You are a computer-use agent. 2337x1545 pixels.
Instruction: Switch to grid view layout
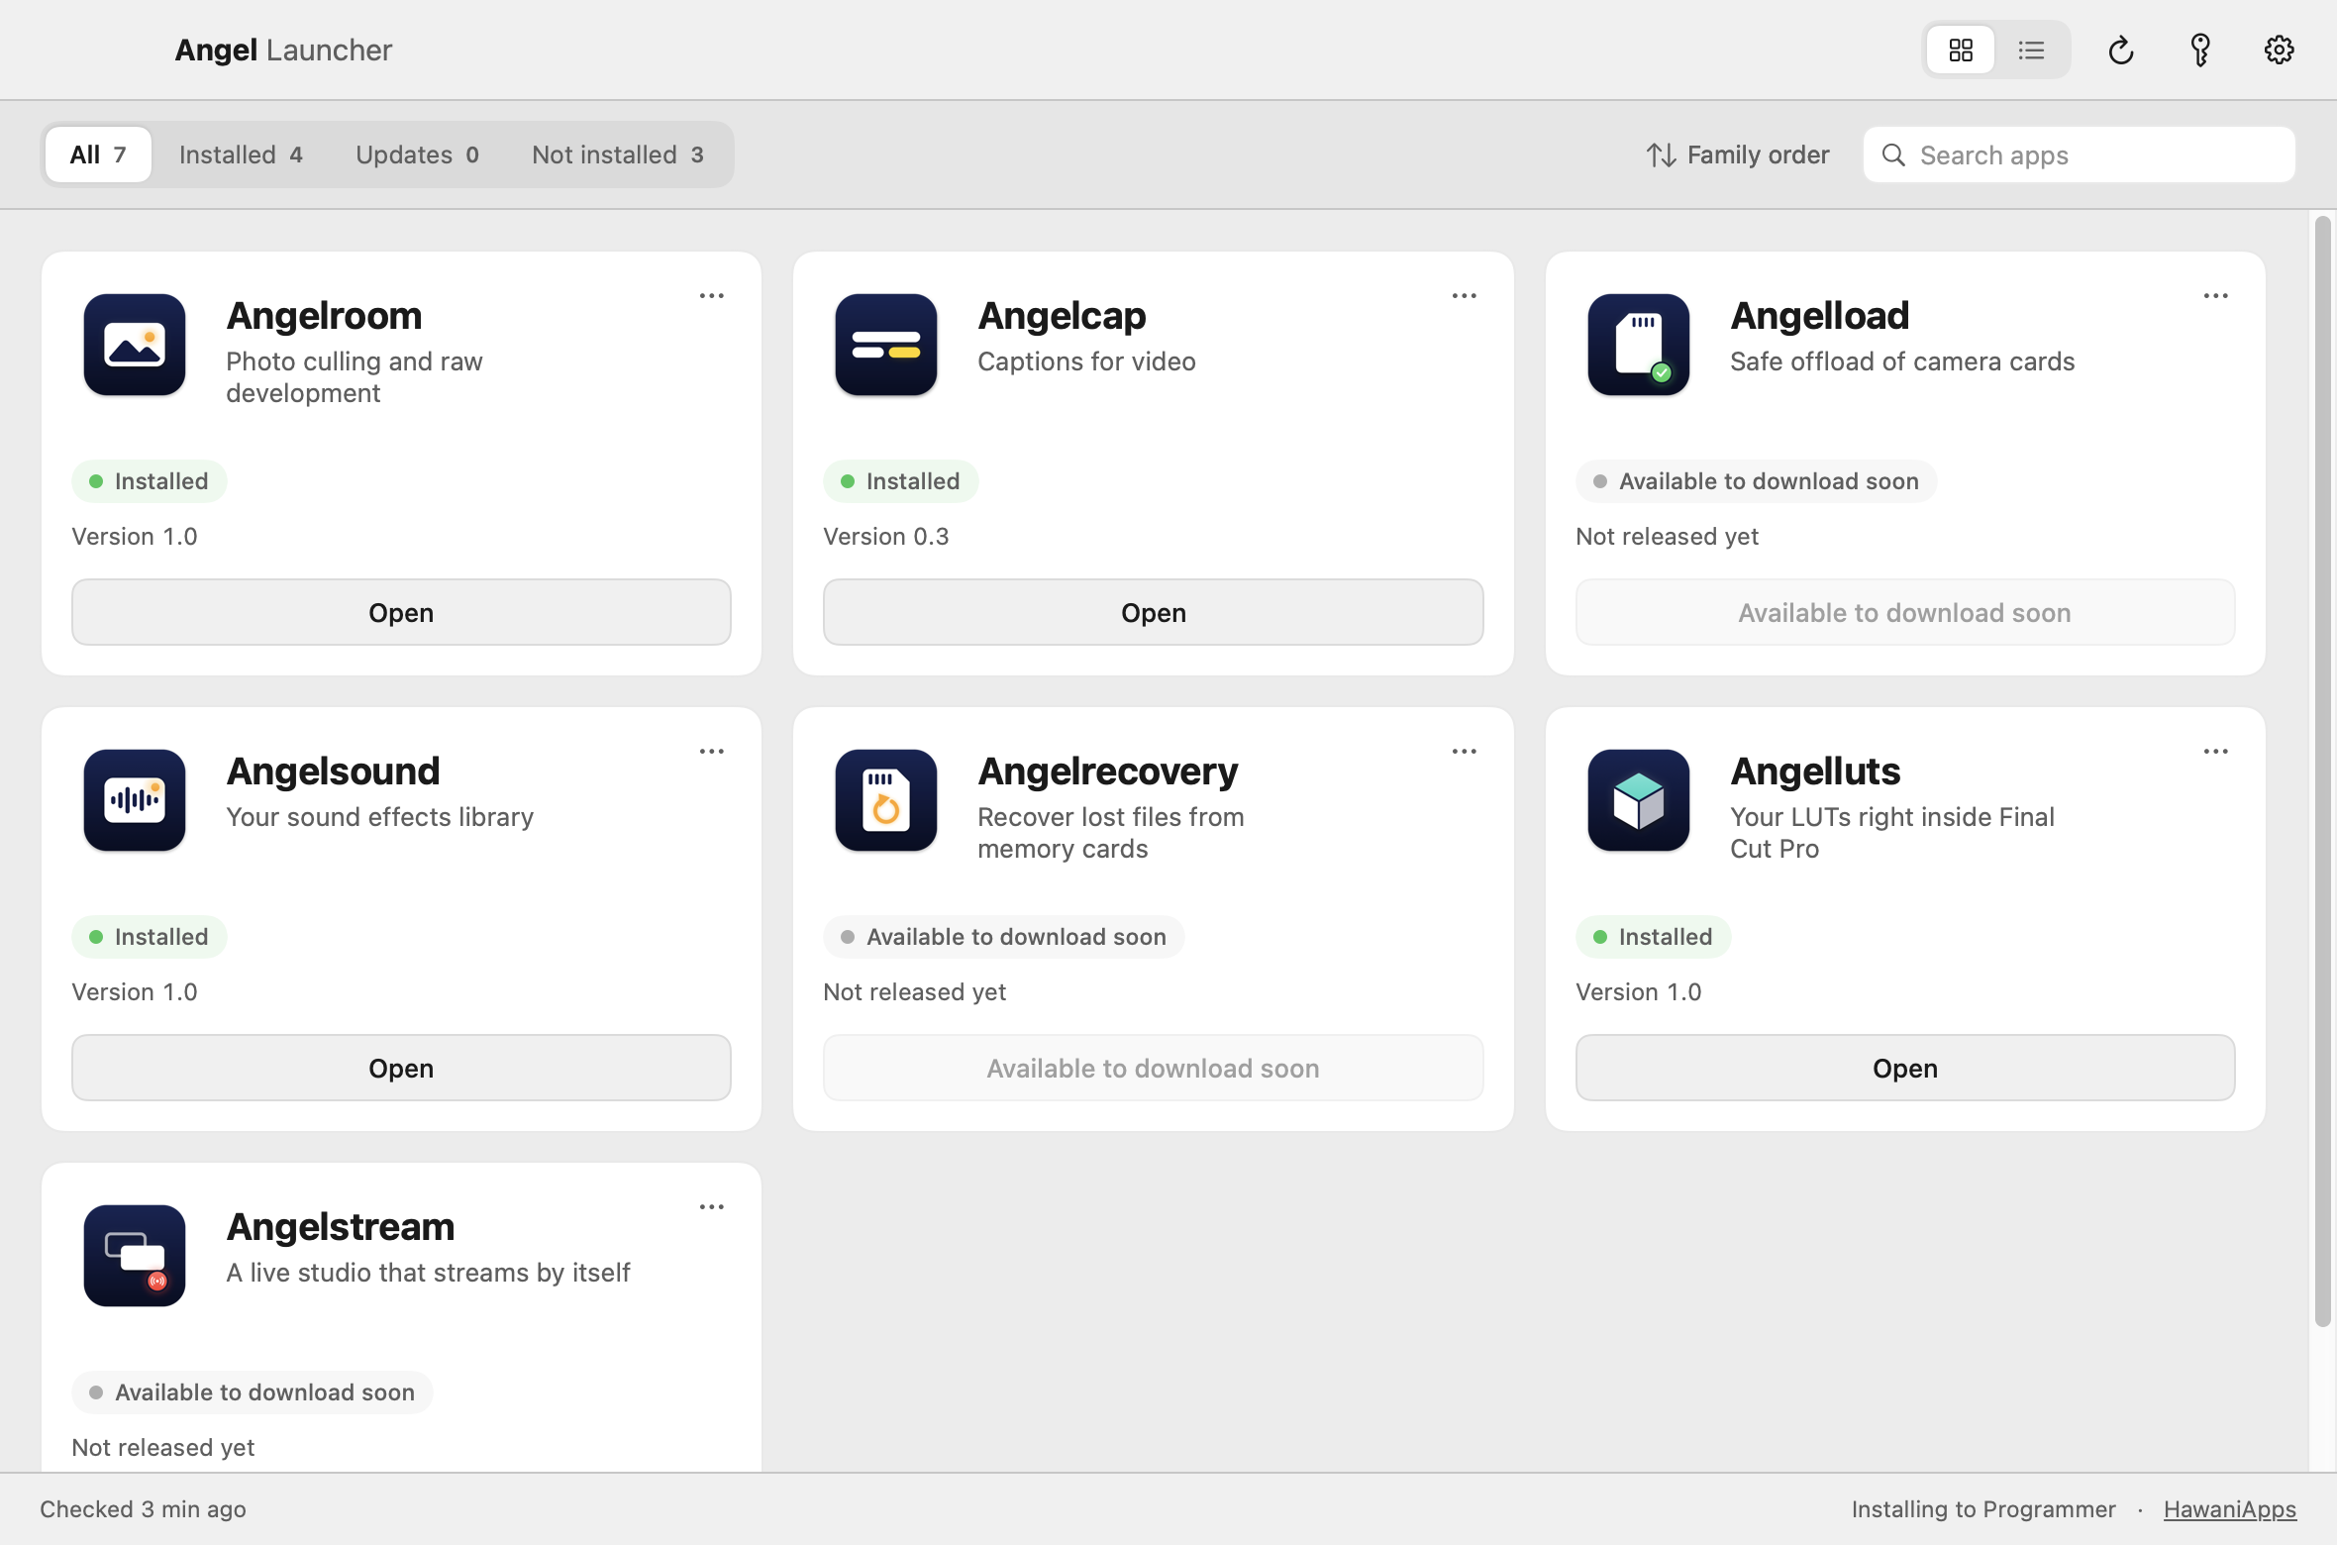point(1961,50)
